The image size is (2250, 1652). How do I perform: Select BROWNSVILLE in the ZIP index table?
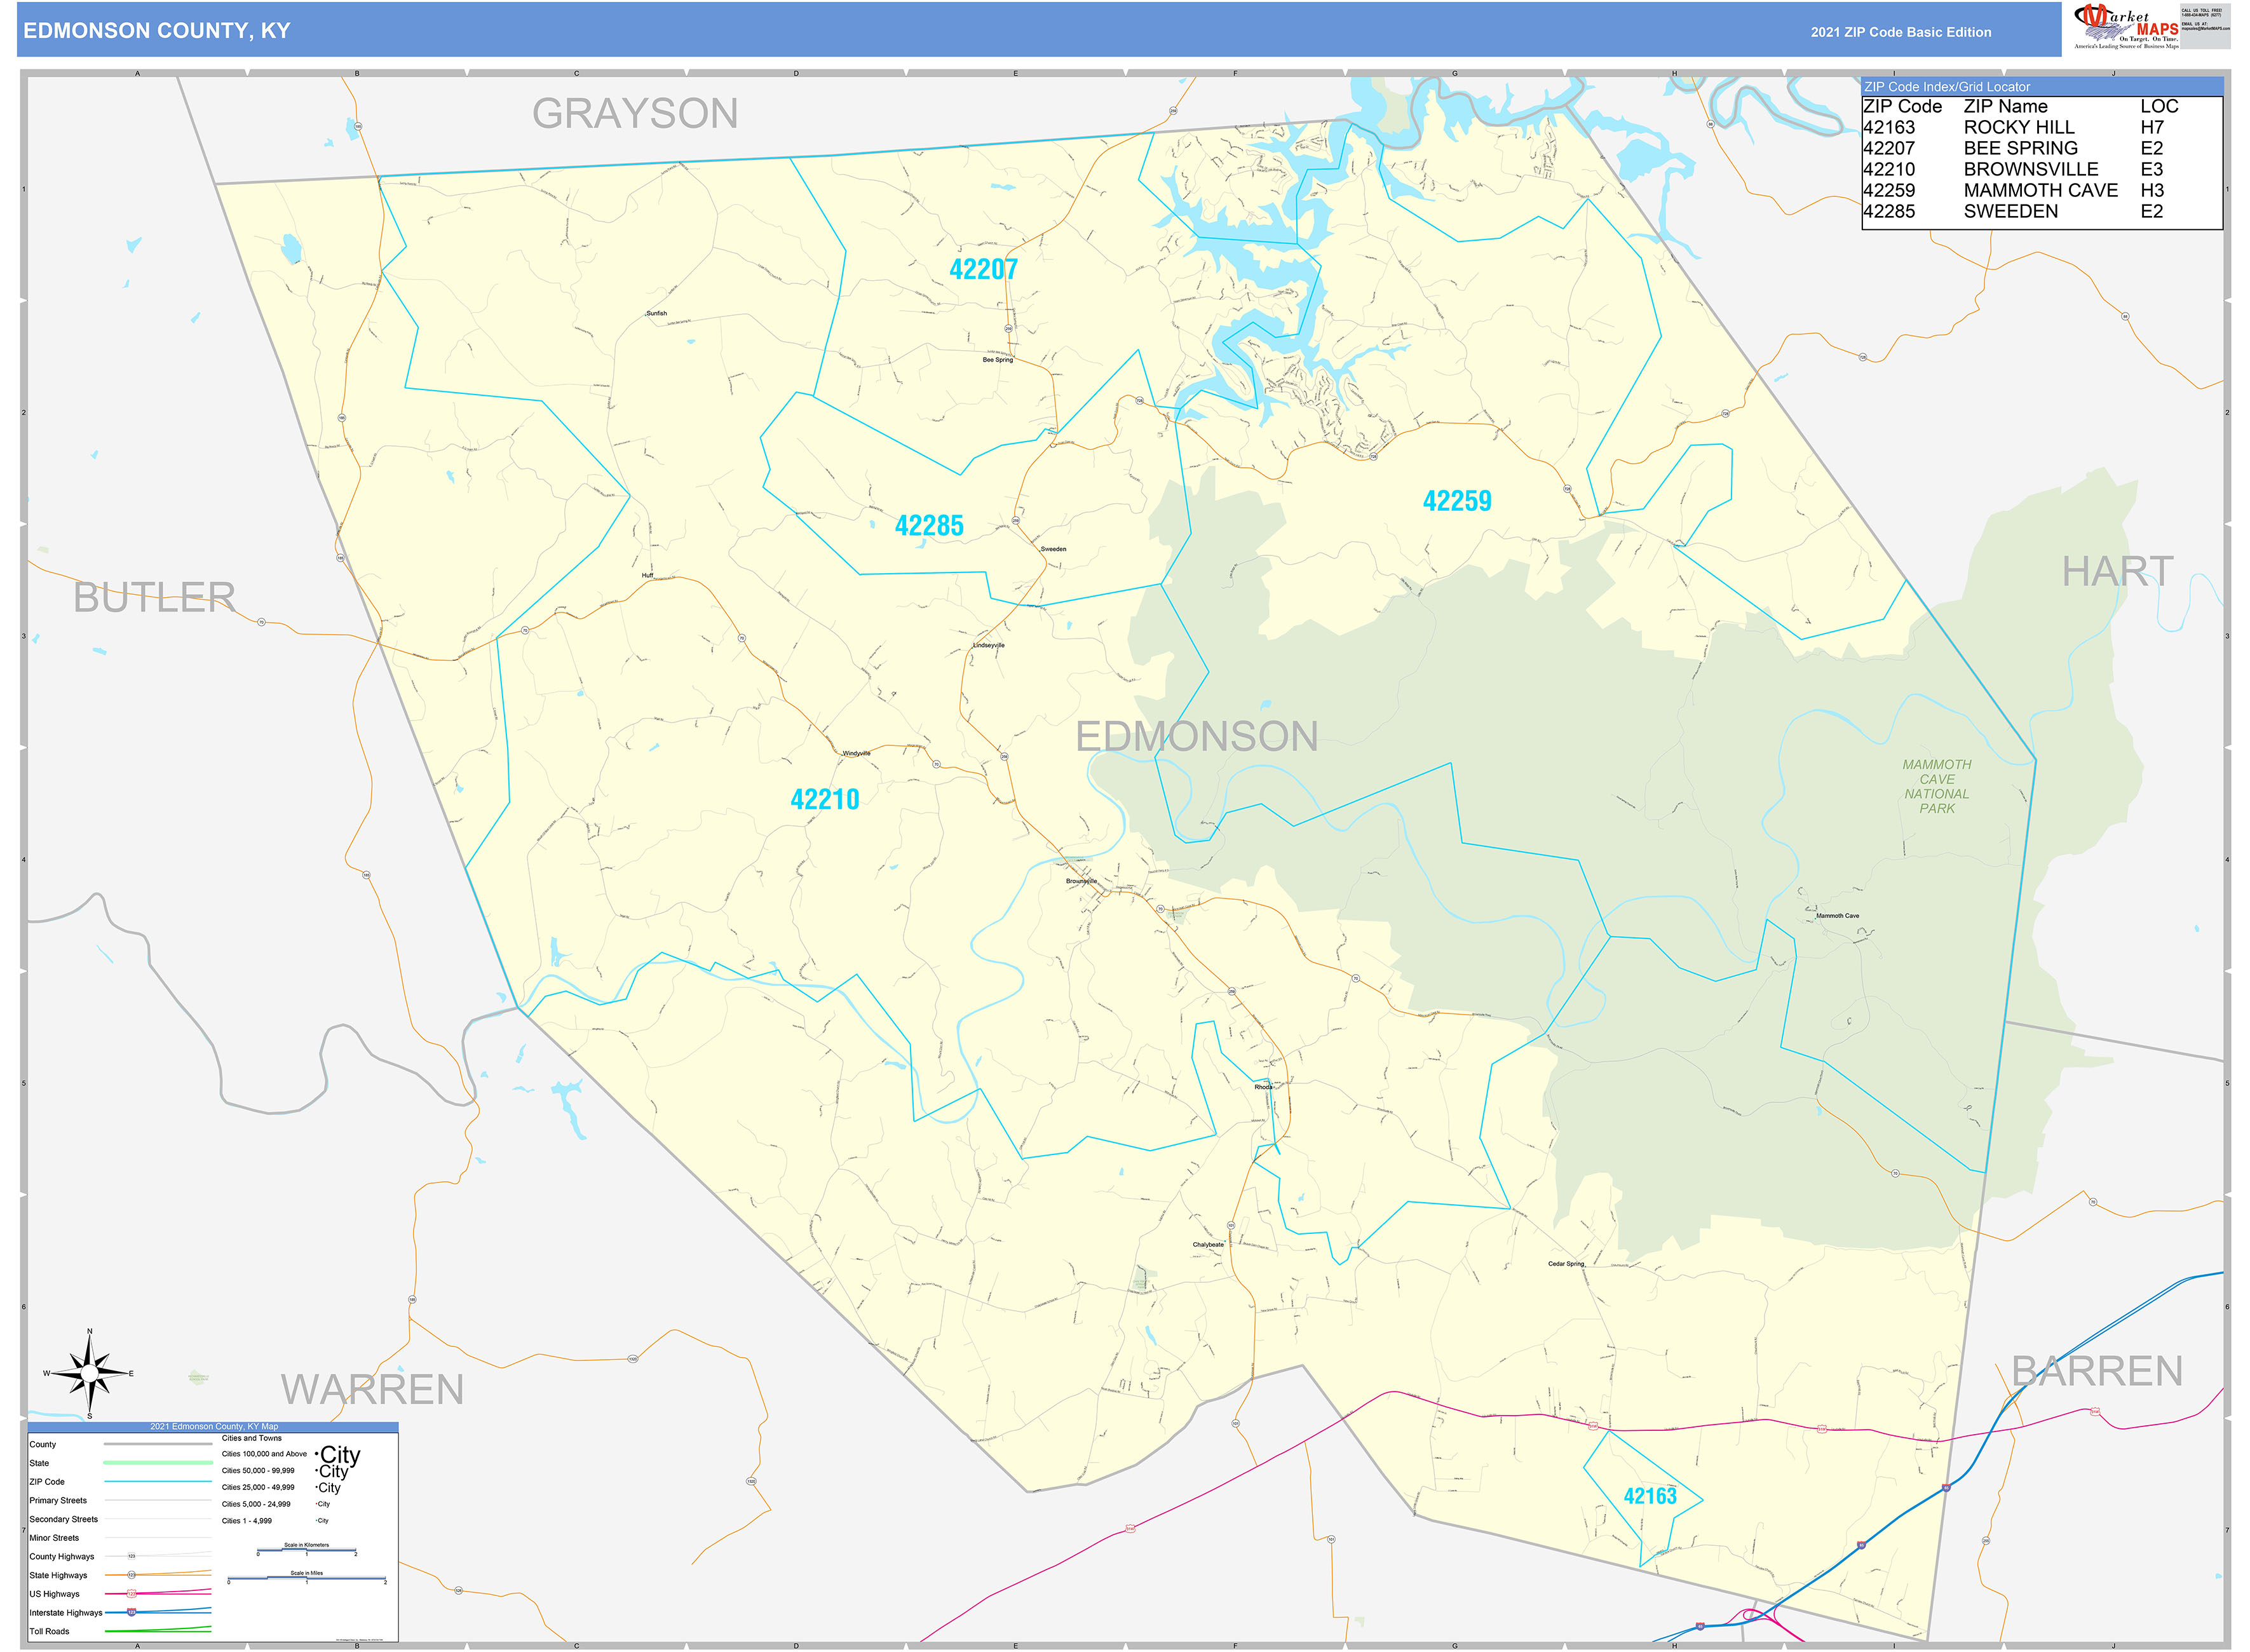tap(2031, 169)
